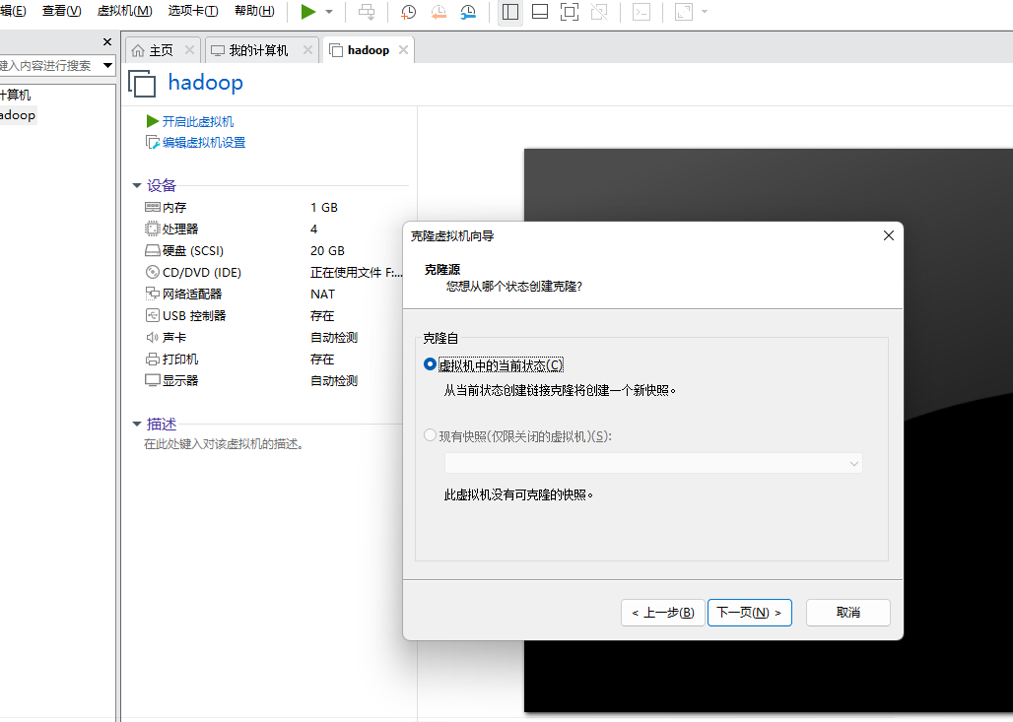
Task: Click the 打印机 printer device icon
Action: [153, 360]
